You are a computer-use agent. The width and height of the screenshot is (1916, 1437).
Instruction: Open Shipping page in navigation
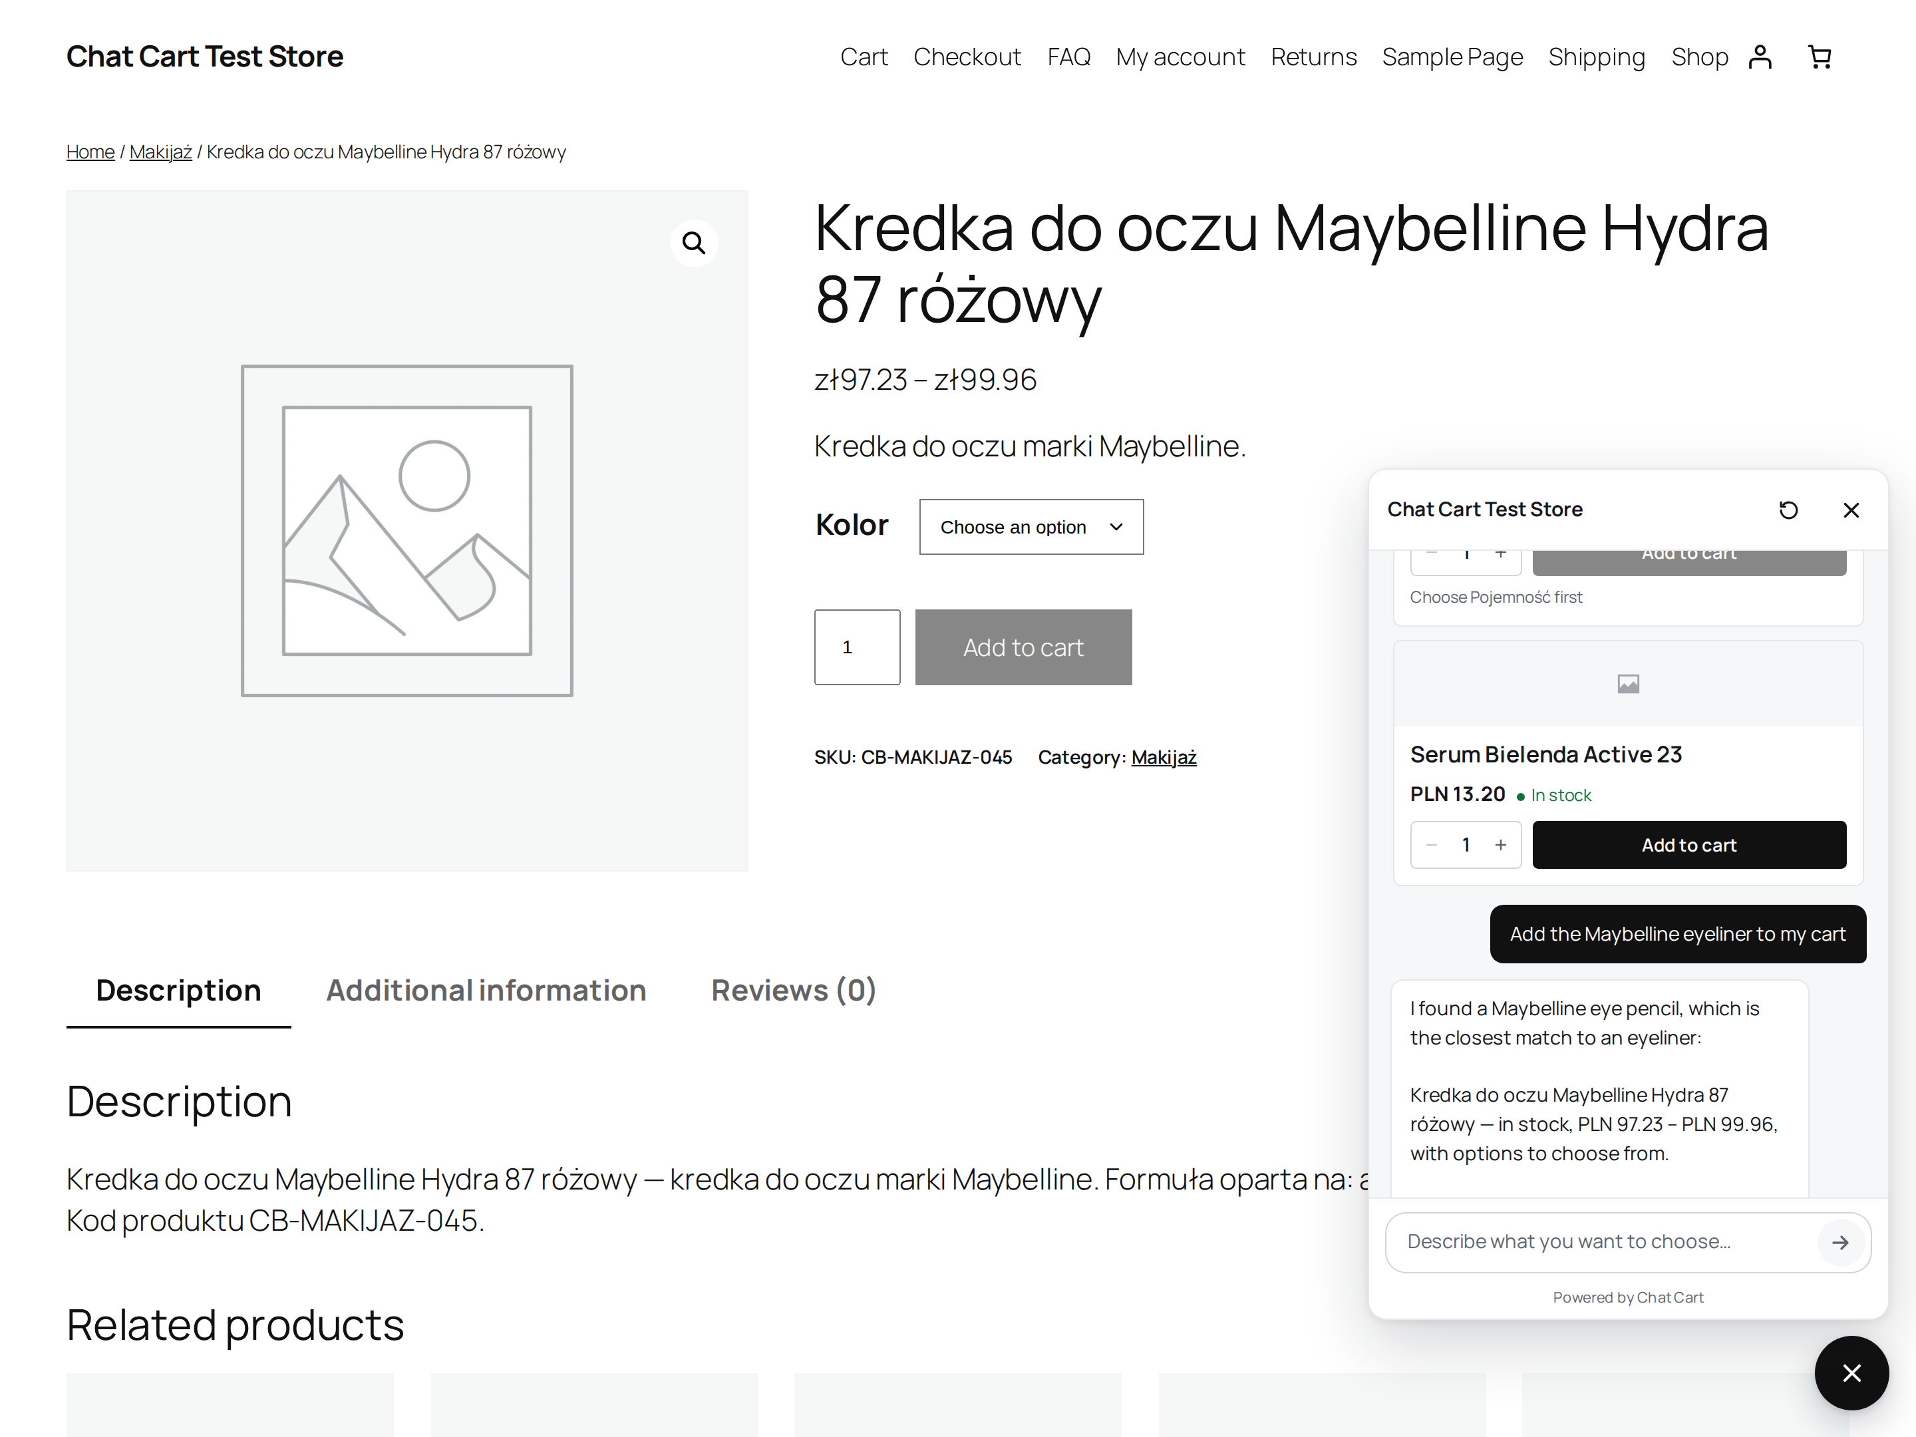click(x=1597, y=57)
